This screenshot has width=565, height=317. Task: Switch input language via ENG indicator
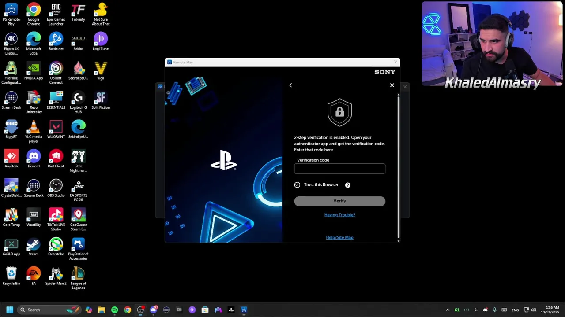[515, 310]
